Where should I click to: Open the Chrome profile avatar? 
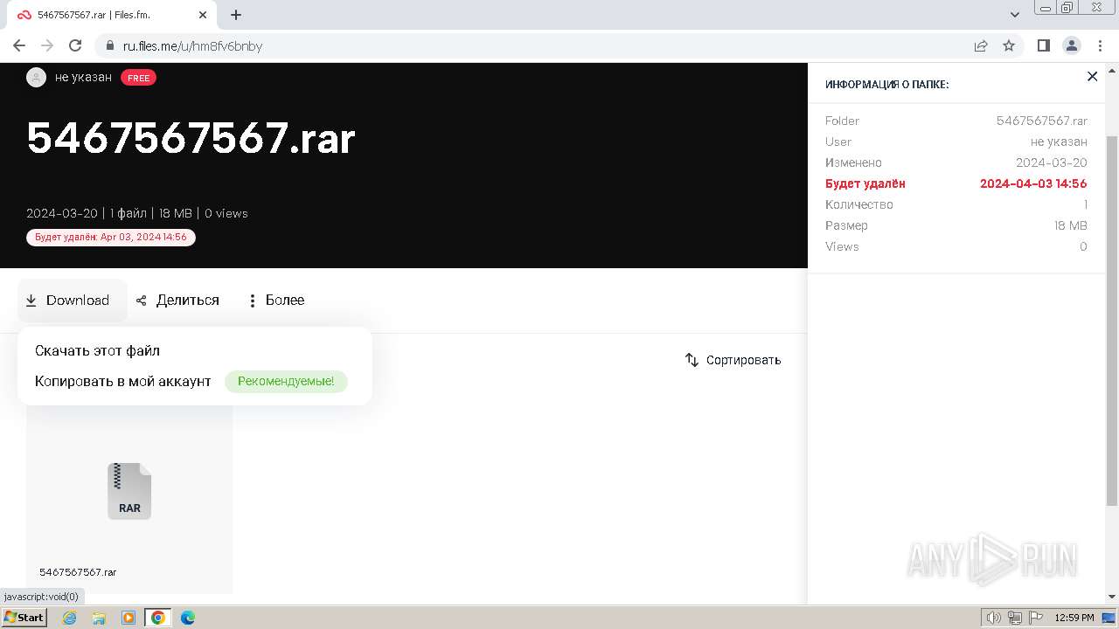1071,45
